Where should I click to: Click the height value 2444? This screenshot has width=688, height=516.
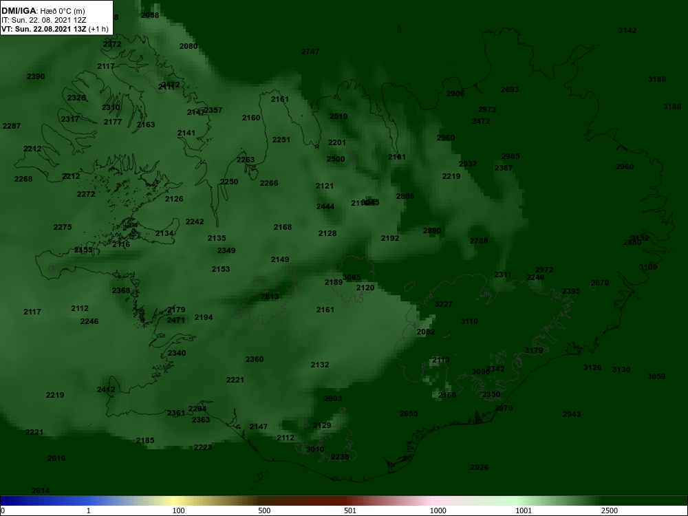pyautogui.click(x=325, y=206)
